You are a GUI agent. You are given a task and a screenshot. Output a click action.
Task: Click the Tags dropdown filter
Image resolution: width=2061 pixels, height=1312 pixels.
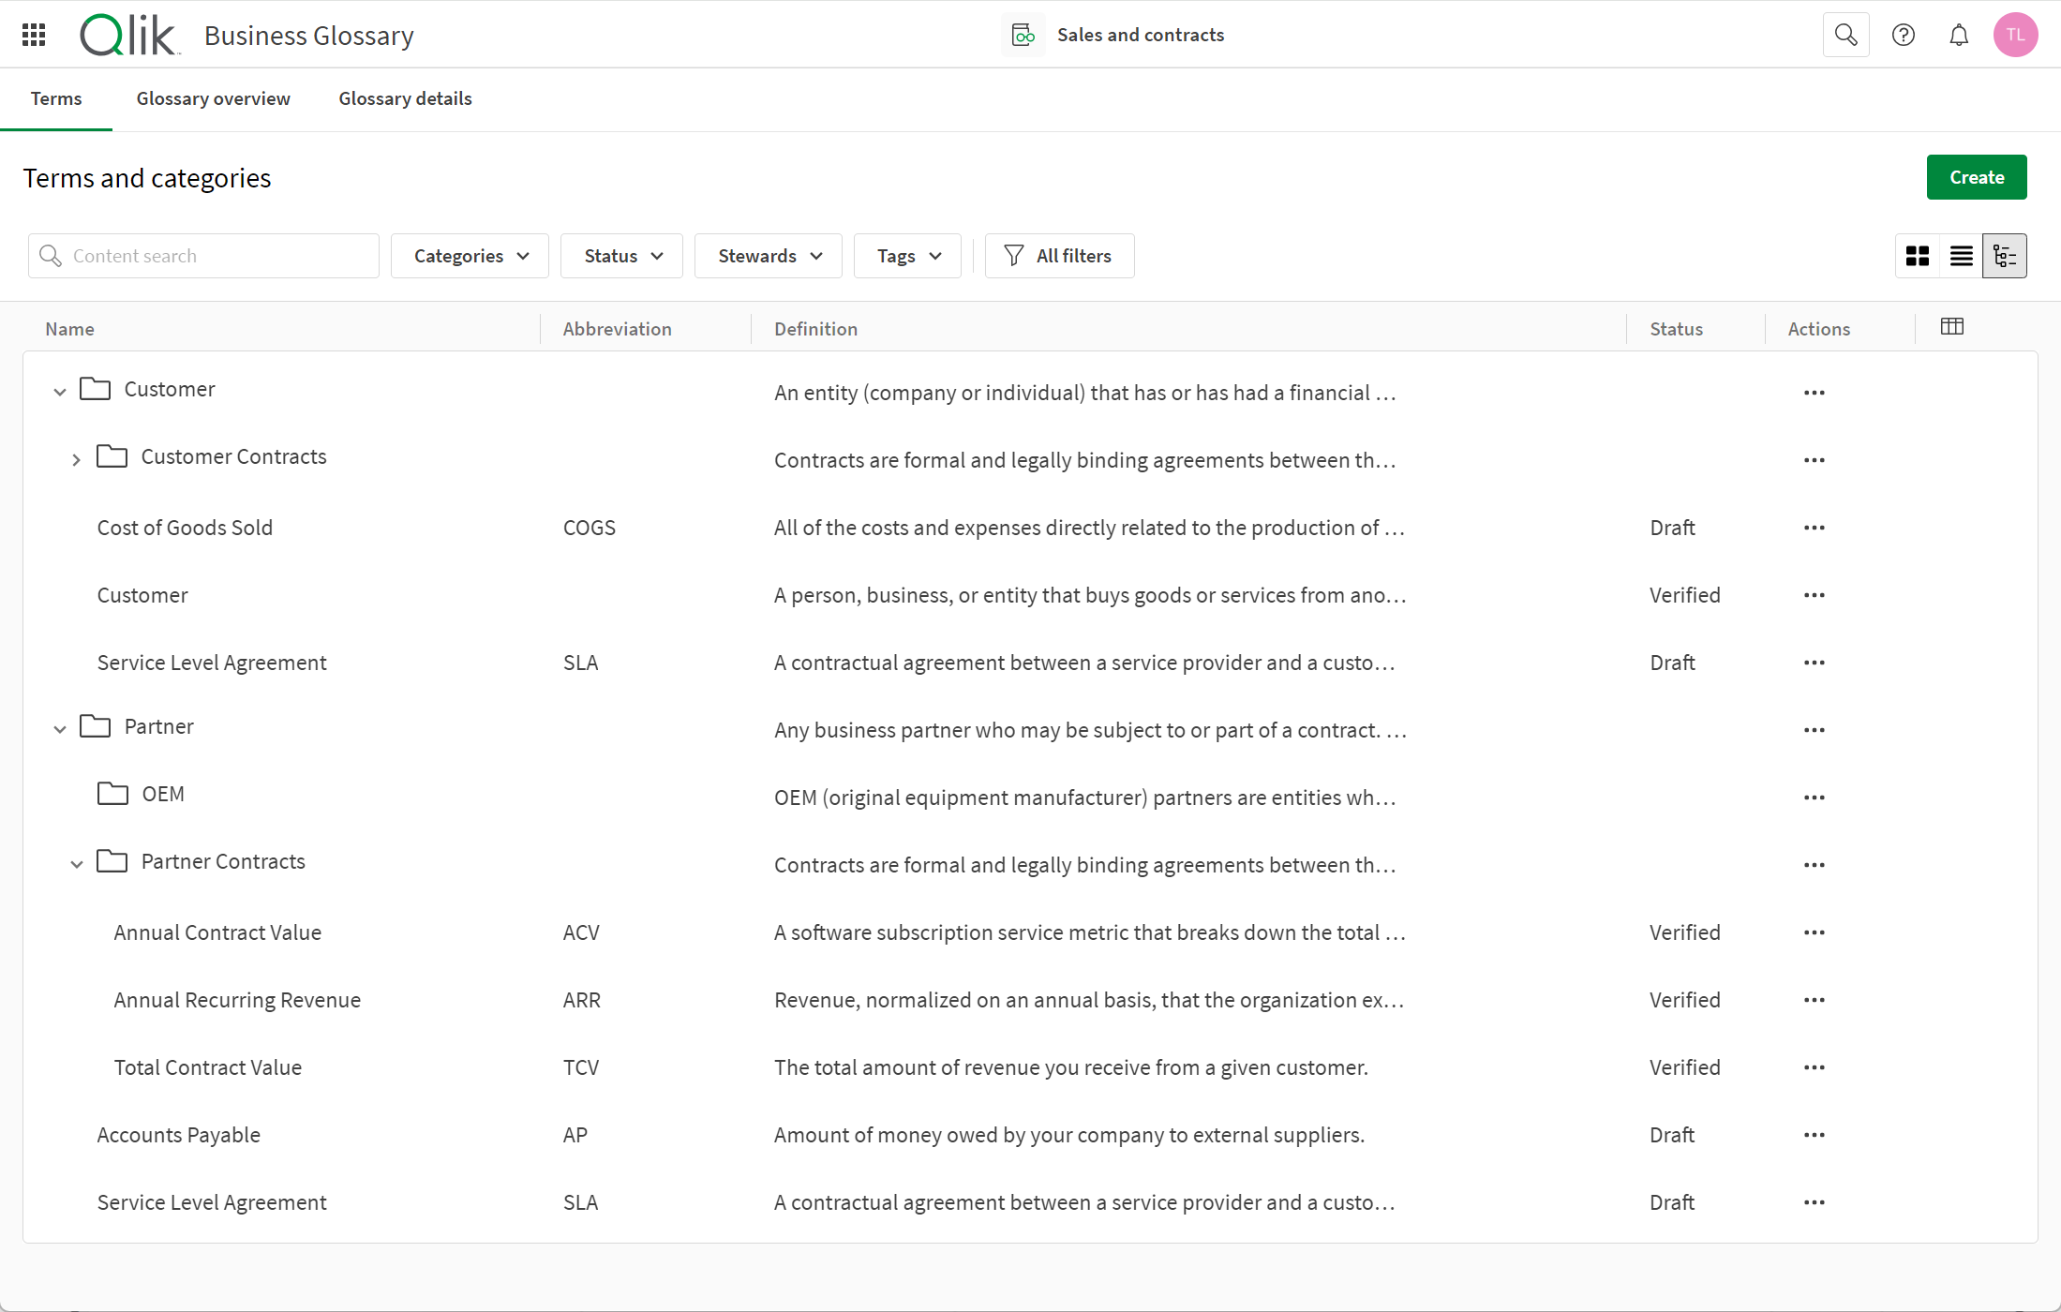pyautogui.click(x=907, y=256)
